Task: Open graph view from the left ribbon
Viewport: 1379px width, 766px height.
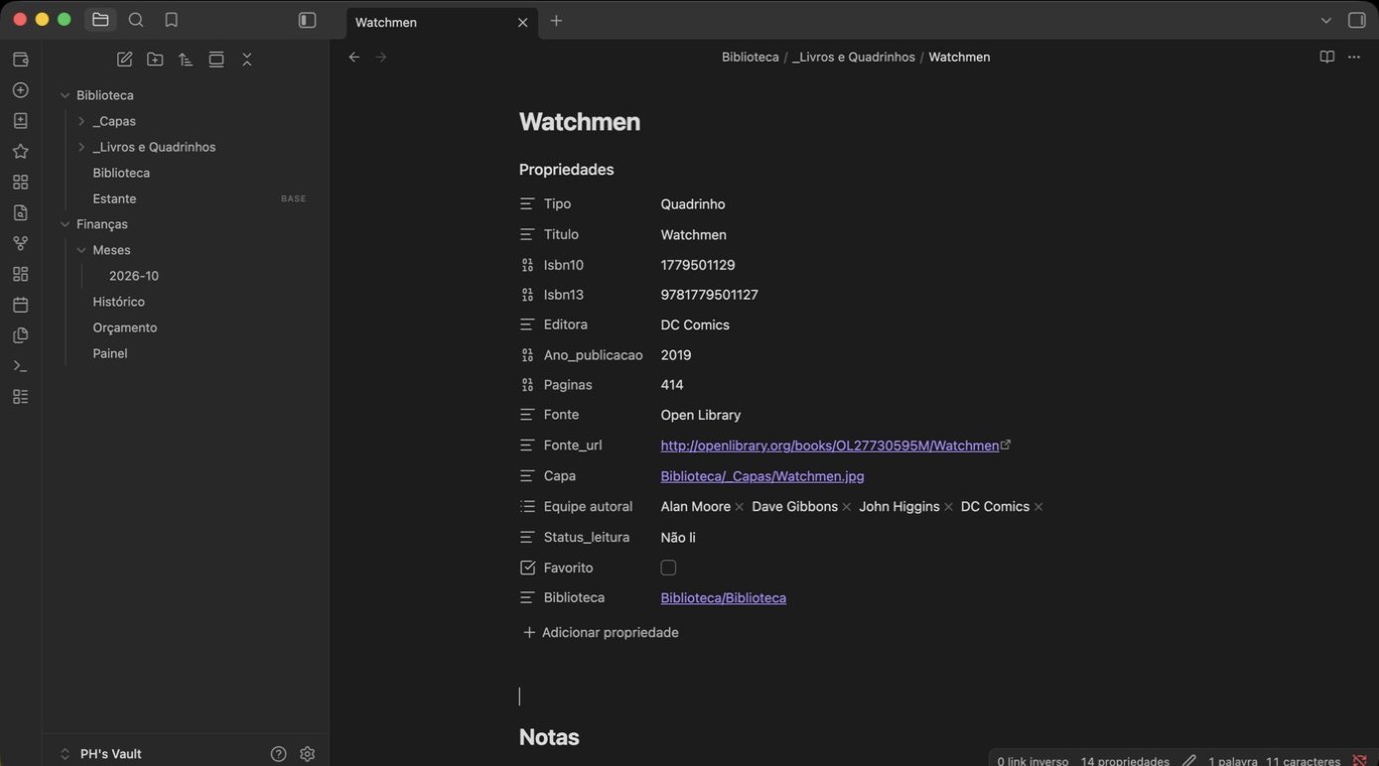Action: click(20, 243)
